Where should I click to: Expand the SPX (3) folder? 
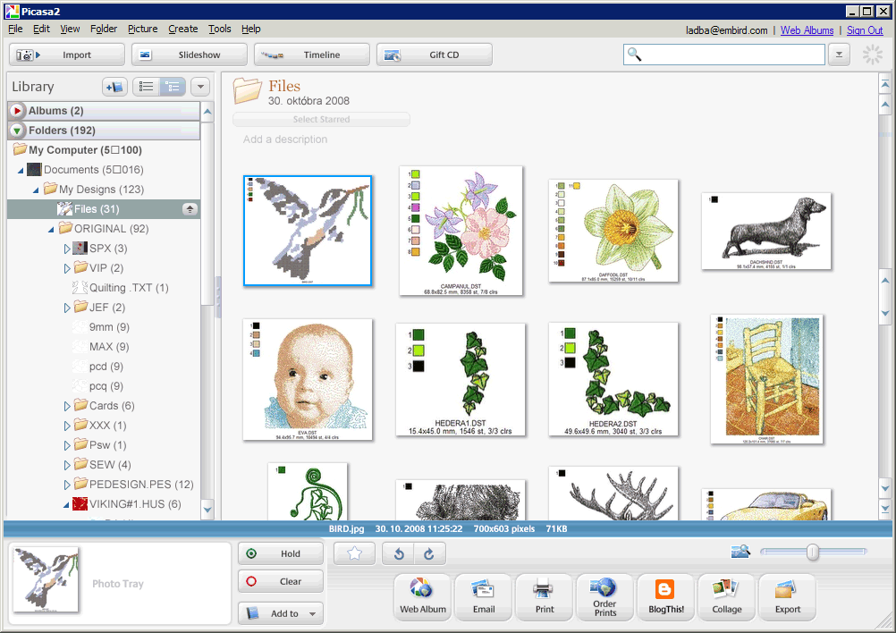66,249
